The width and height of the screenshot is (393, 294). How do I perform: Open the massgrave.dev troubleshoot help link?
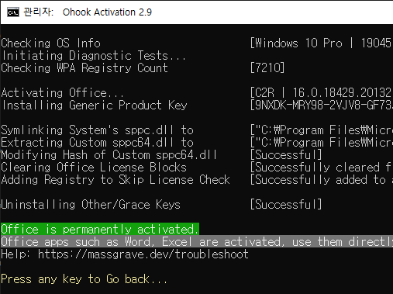[x=143, y=254]
